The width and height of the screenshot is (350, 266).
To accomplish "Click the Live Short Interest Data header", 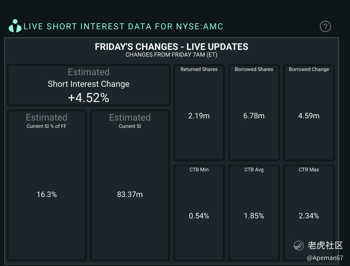I will [x=123, y=26].
